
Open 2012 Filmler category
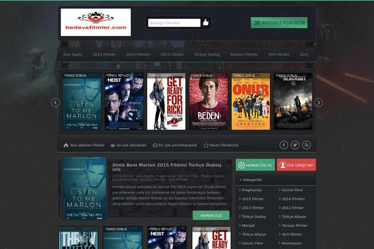click(x=292, y=207)
